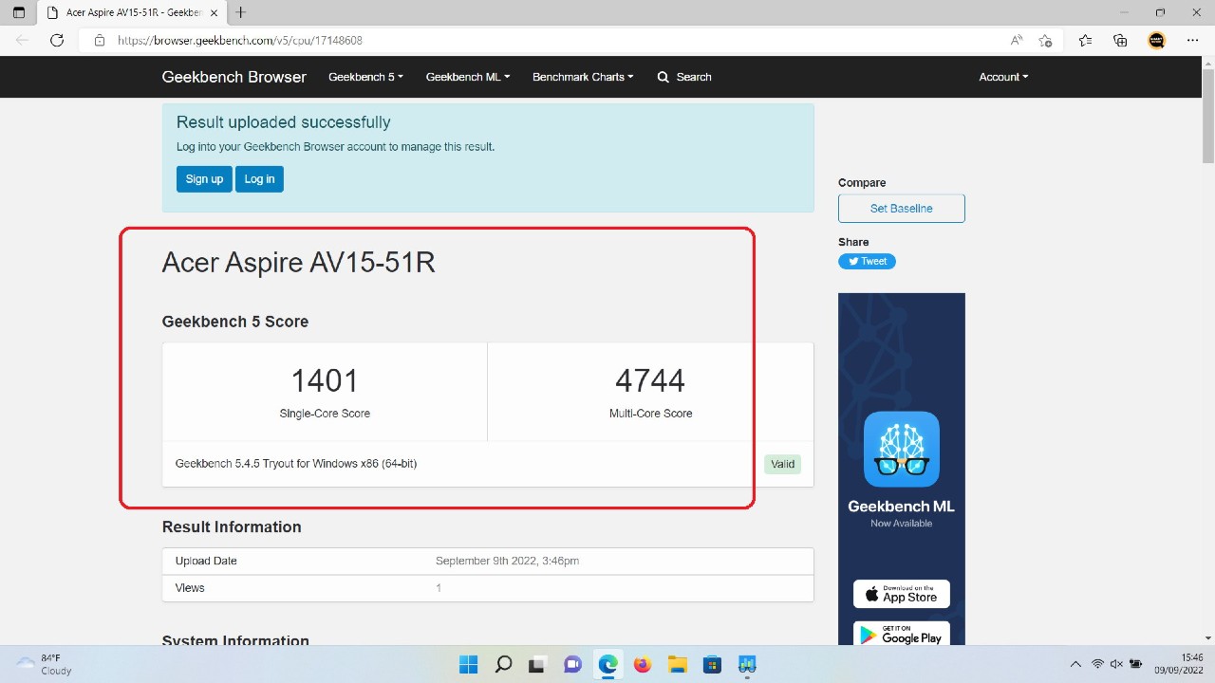Open taskbar Search magnifier
Viewport: 1215px width, 683px height.
tap(504, 664)
